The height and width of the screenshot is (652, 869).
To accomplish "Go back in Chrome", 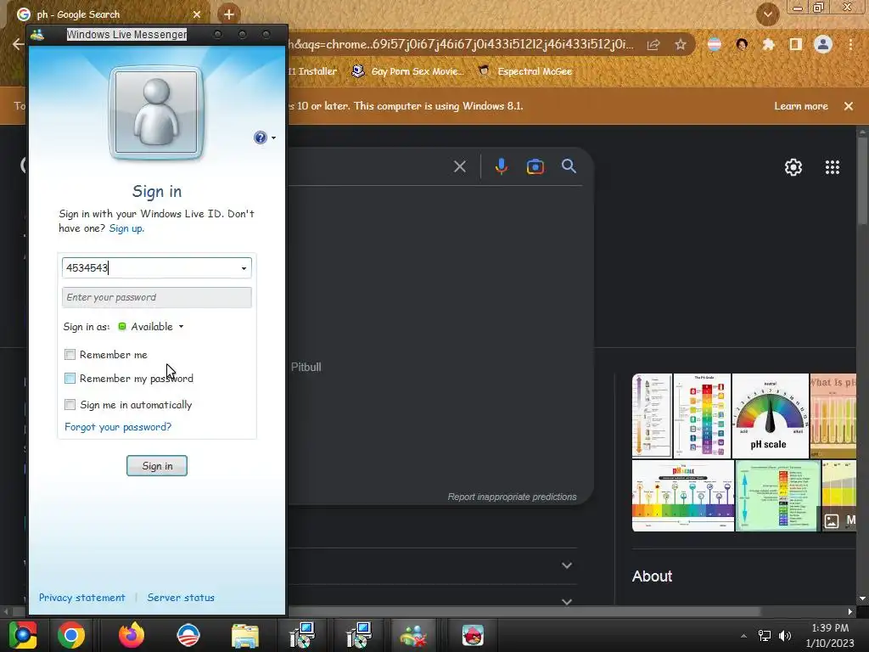I will pos(18,44).
